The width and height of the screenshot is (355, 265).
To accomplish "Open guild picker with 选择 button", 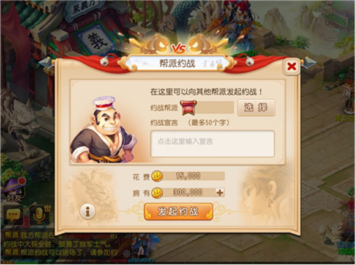I will [x=256, y=107].
